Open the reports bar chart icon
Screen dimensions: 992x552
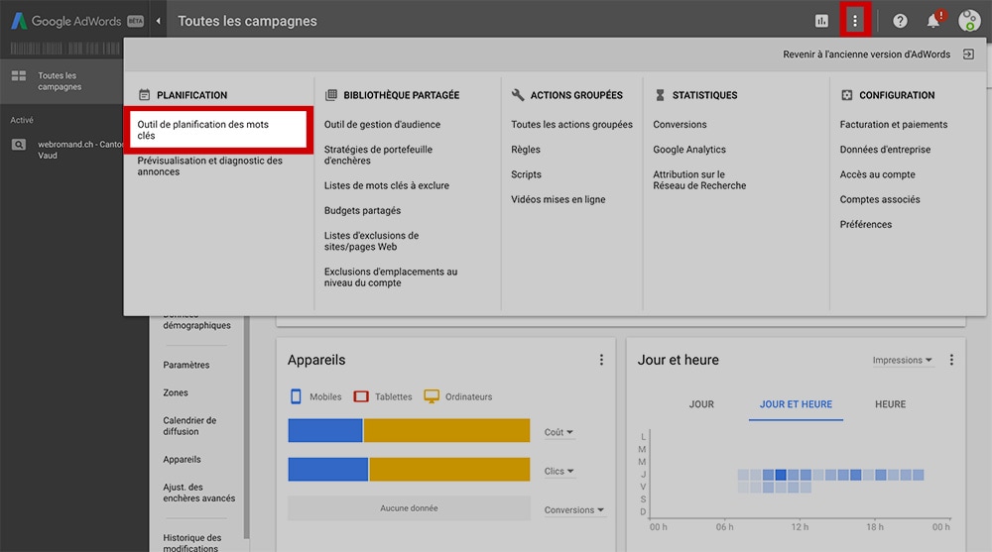pyautogui.click(x=821, y=21)
